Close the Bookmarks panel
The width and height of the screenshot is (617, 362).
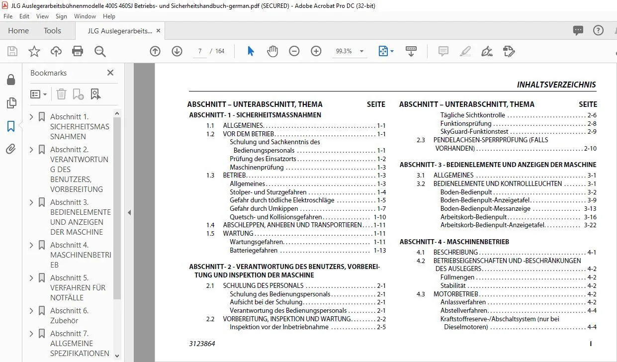pyautogui.click(x=110, y=73)
